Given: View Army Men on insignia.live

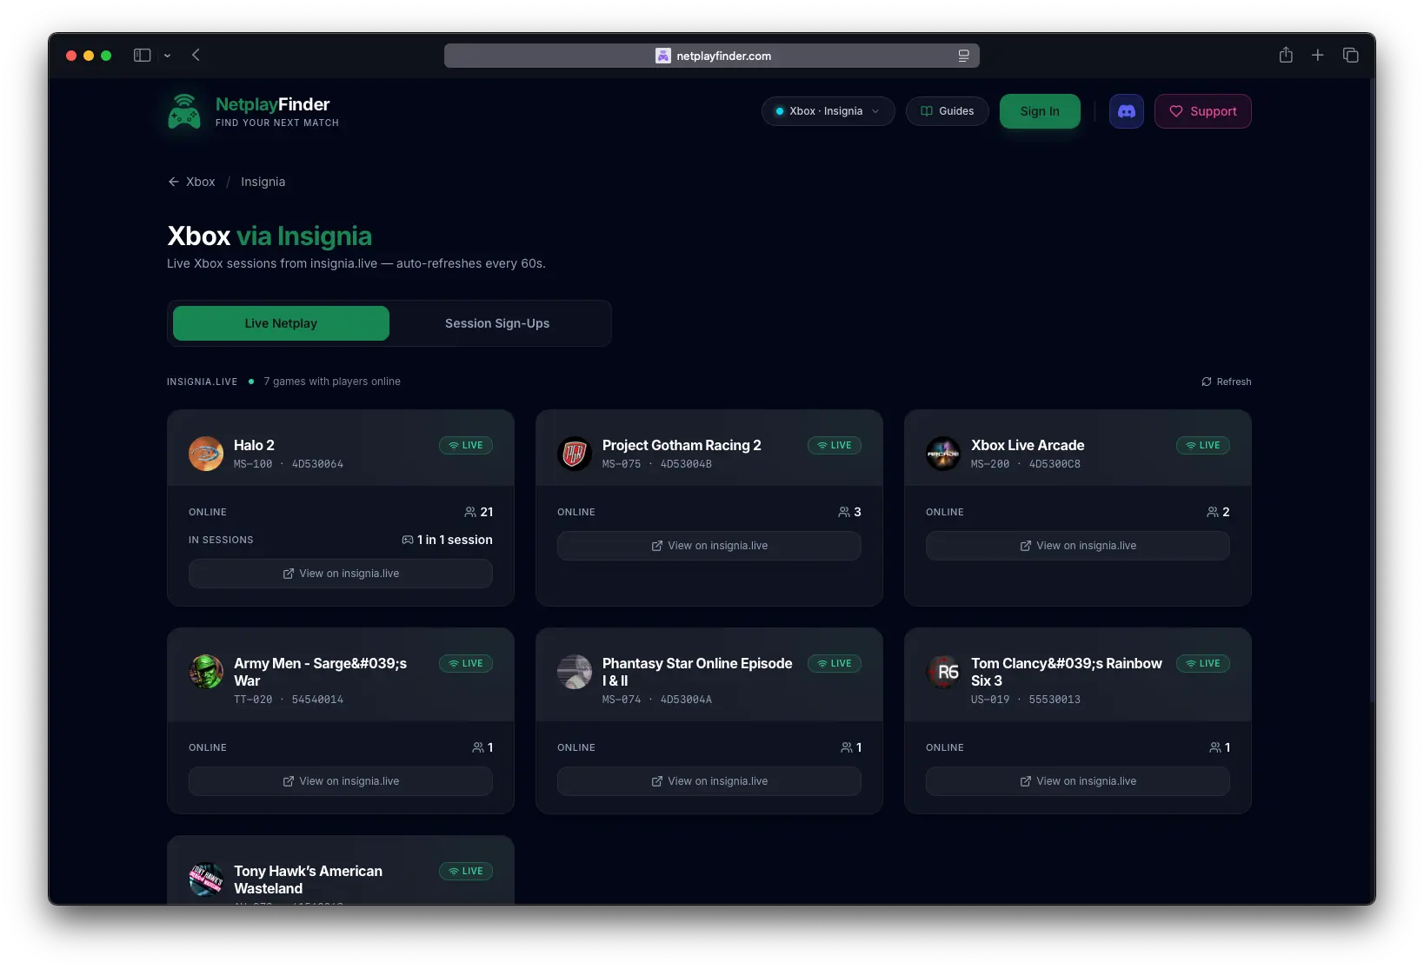Looking at the screenshot, I should (341, 781).
